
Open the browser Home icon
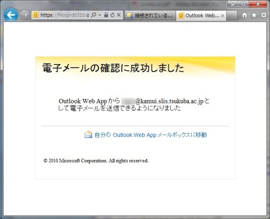click(x=244, y=15)
